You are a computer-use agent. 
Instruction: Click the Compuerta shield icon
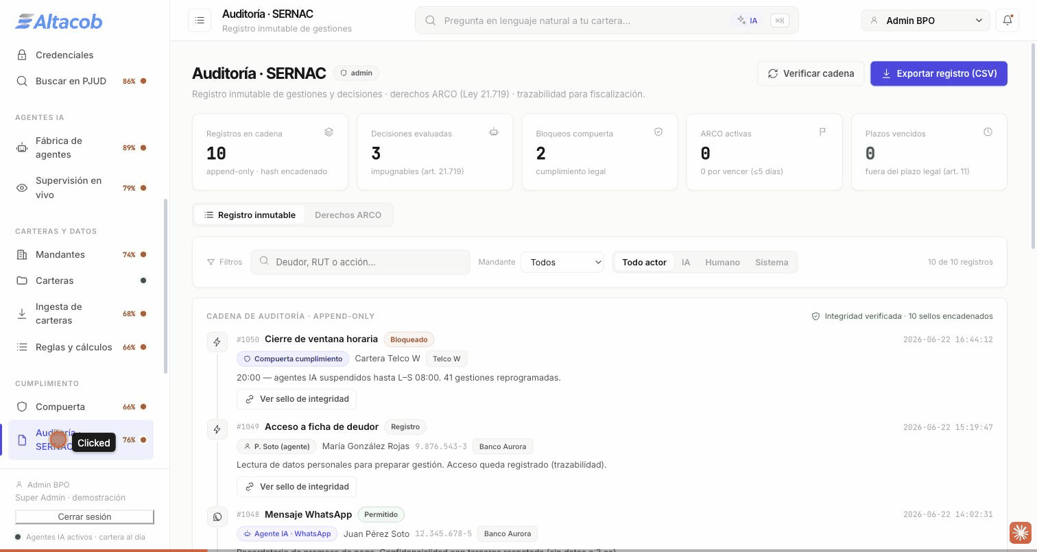click(x=22, y=407)
